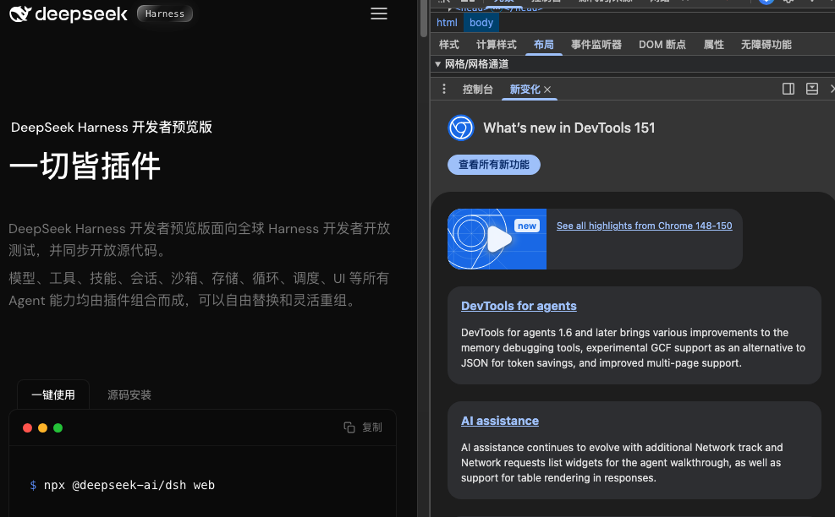Click the yellow dot in terminal header
Viewport: 835px width, 517px height.
[x=42, y=427]
